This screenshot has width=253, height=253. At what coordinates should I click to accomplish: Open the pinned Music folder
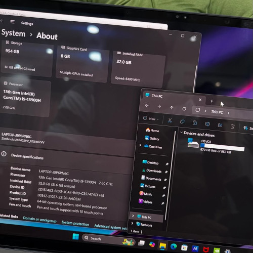point(146,194)
